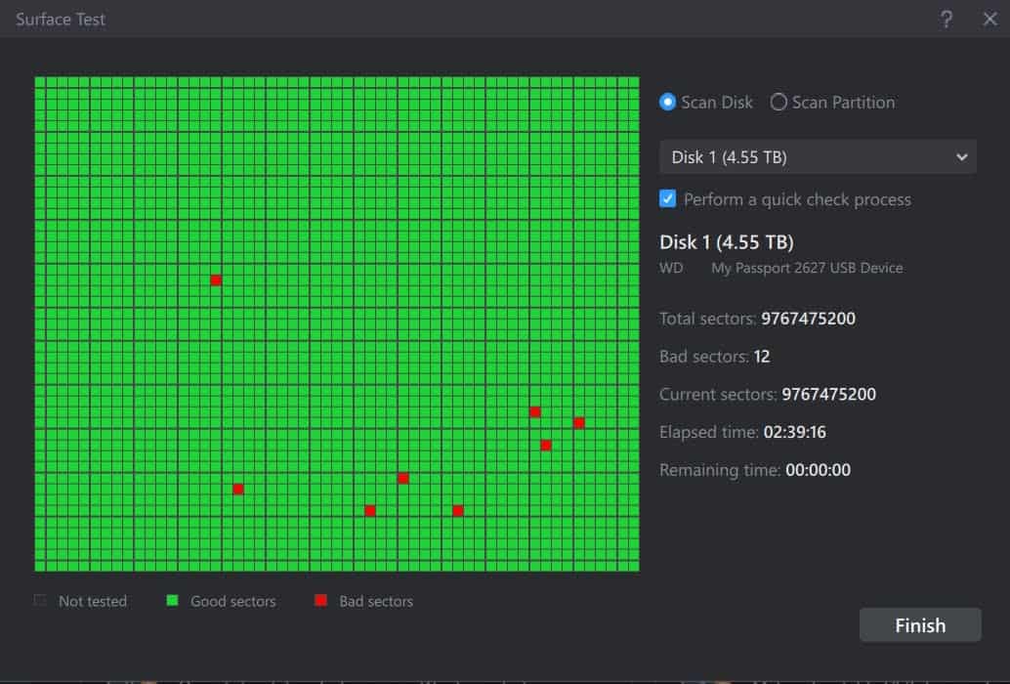The height and width of the screenshot is (684, 1010).
Task: Click the topmost red bad sector block
Action: pyautogui.click(x=216, y=280)
